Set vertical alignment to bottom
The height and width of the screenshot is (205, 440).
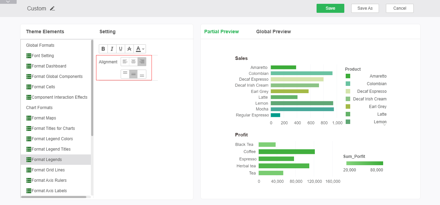tap(142, 74)
